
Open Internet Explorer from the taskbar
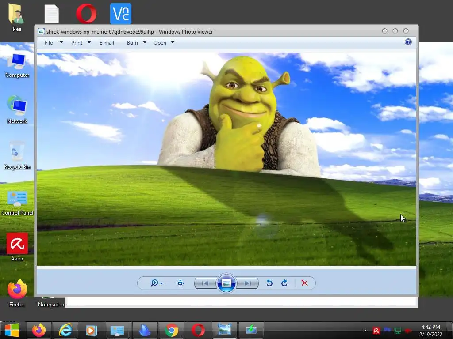(x=65, y=330)
